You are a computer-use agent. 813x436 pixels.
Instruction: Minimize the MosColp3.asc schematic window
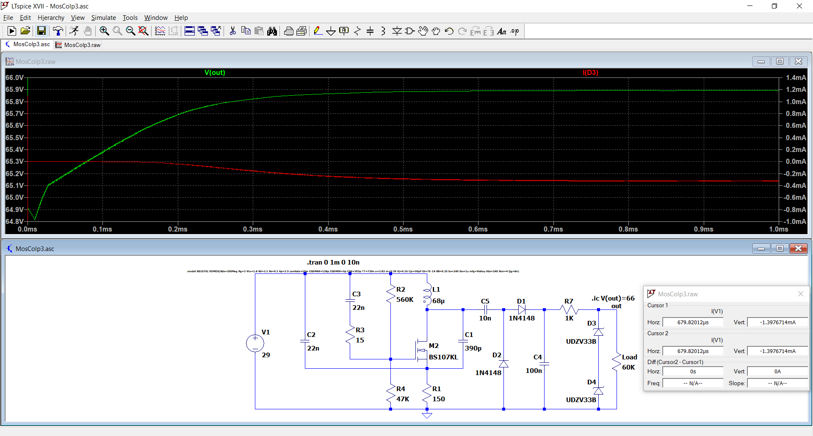[x=761, y=248]
